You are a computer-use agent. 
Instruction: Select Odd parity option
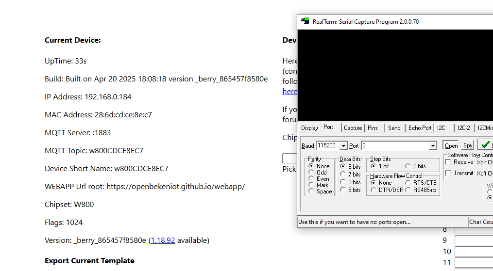coord(311,172)
